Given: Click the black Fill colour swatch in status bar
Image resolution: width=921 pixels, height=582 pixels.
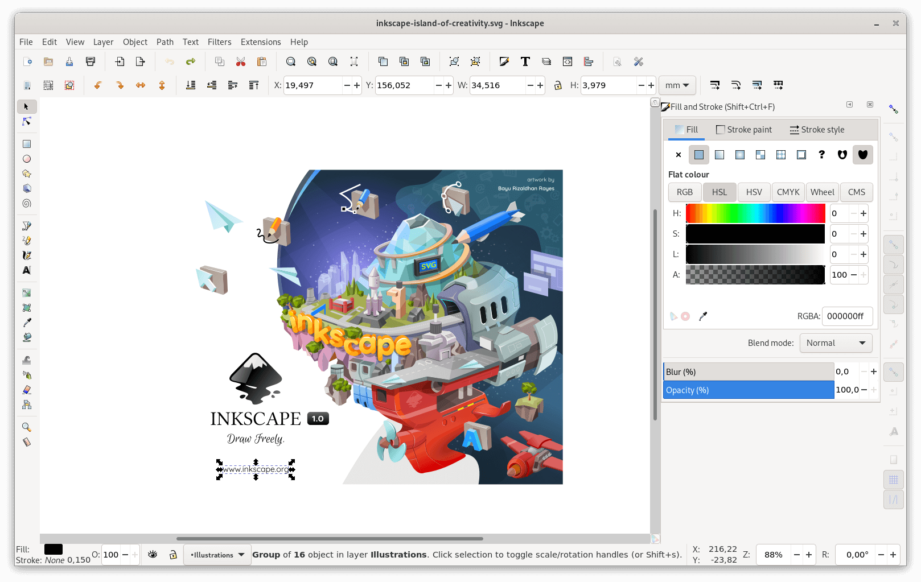Looking at the screenshot, I should tap(54, 549).
